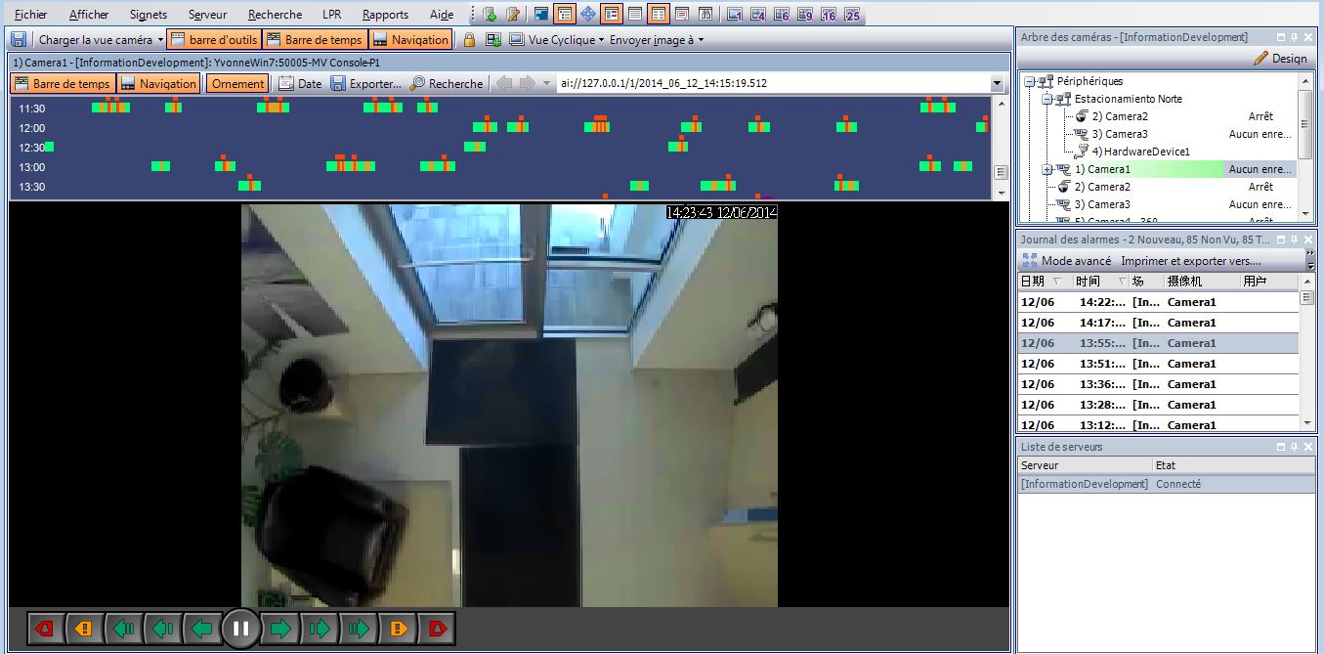Screen dimensions: 1324x654
Task: Play forward with the green right arrow
Action: 280,629
